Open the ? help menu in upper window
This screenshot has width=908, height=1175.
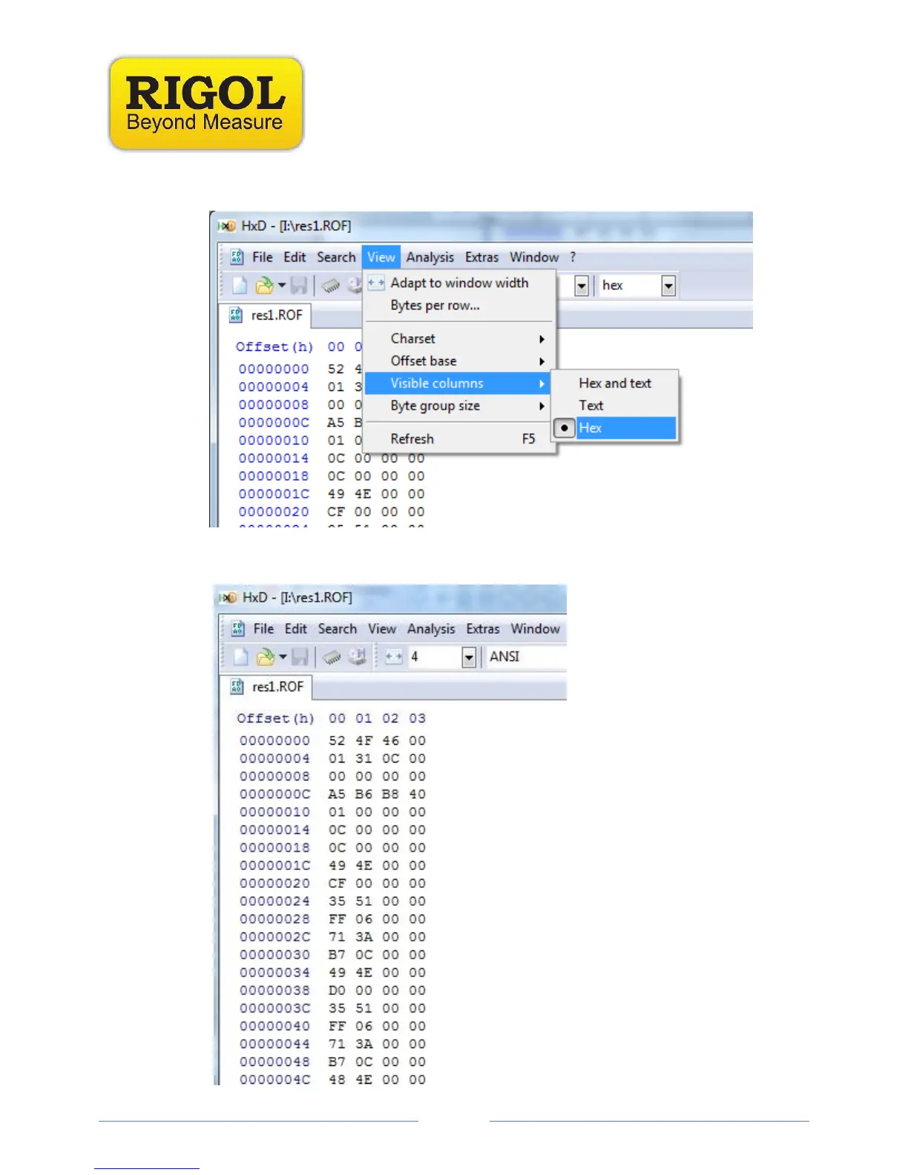click(x=573, y=257)
